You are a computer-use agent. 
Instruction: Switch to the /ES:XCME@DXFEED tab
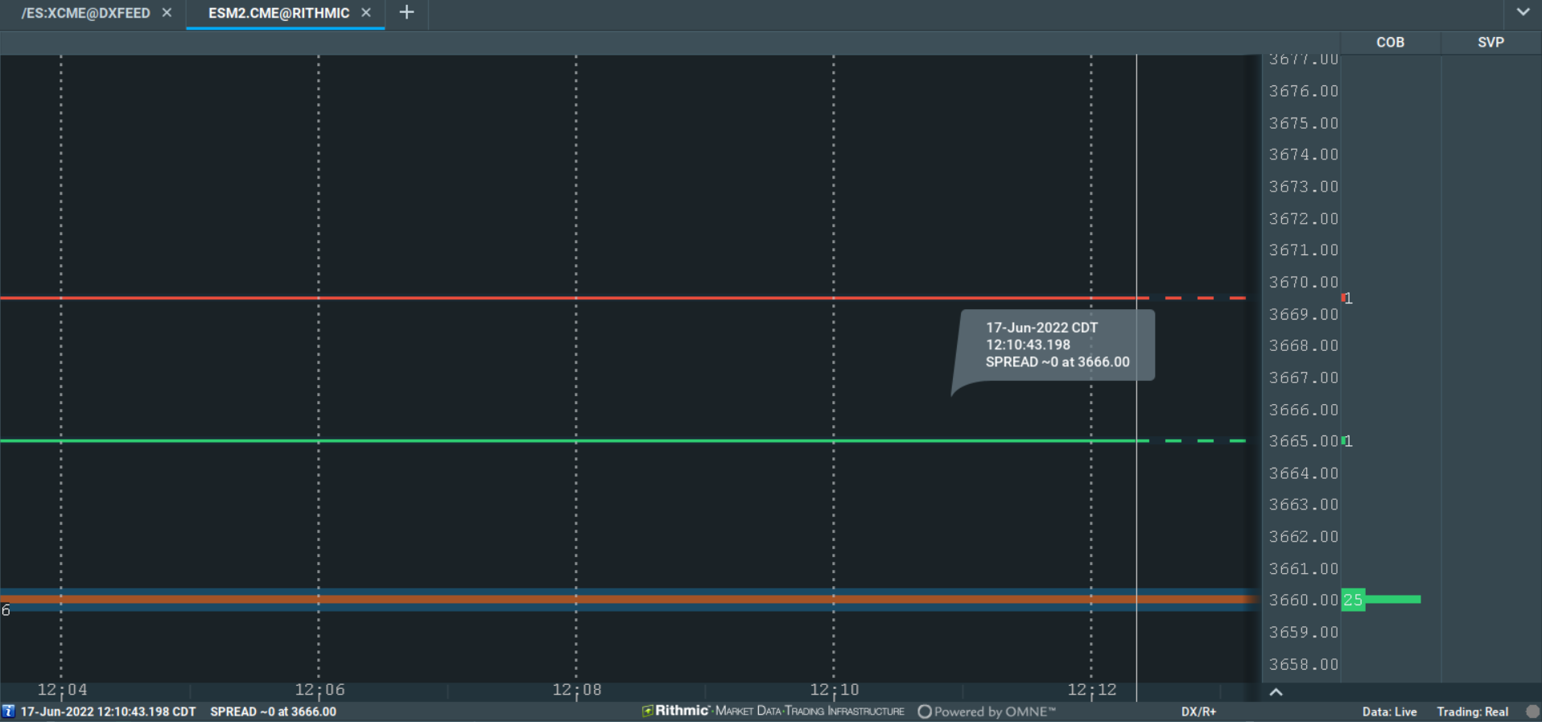86,13
